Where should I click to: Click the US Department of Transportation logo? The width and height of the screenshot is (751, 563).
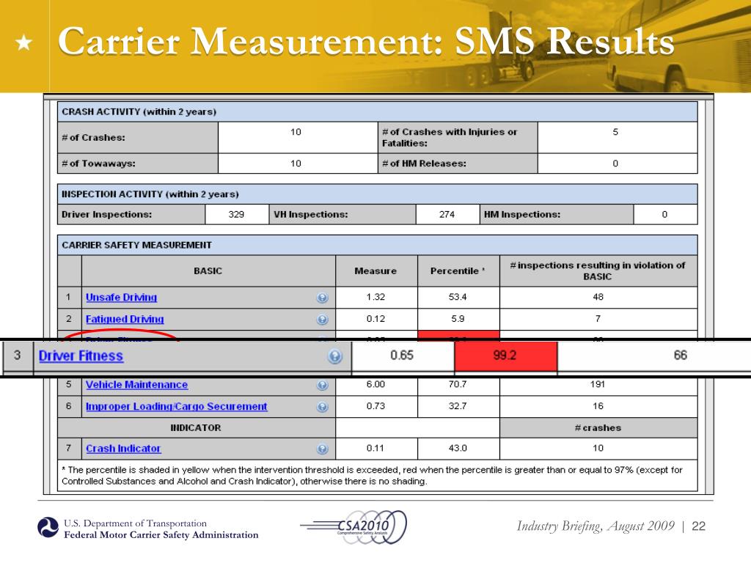pos(48,528)
